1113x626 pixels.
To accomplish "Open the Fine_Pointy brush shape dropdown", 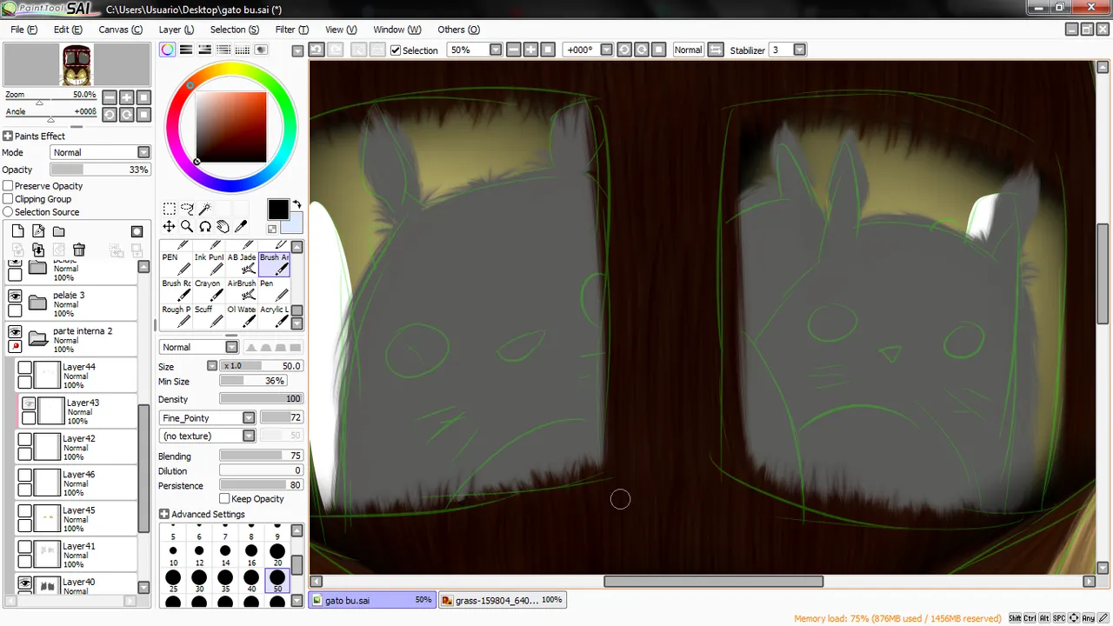I will [249, 418].
